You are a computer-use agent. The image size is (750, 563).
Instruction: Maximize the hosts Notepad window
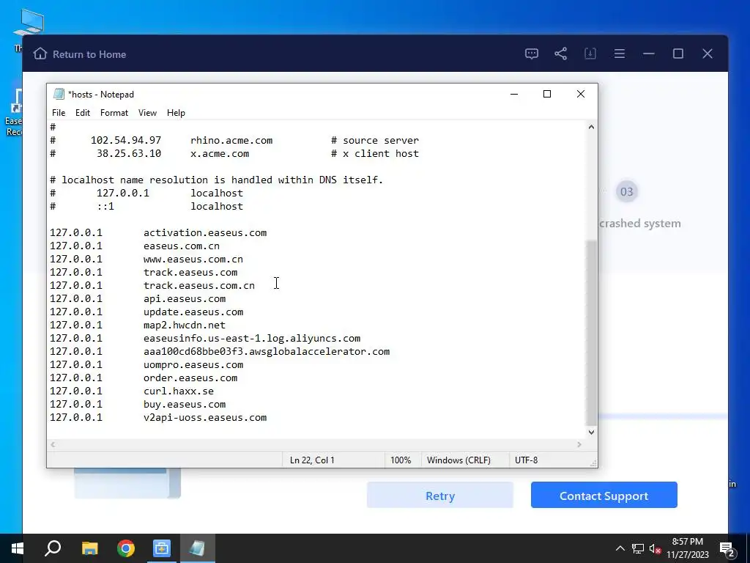click(x=547, y=94)
